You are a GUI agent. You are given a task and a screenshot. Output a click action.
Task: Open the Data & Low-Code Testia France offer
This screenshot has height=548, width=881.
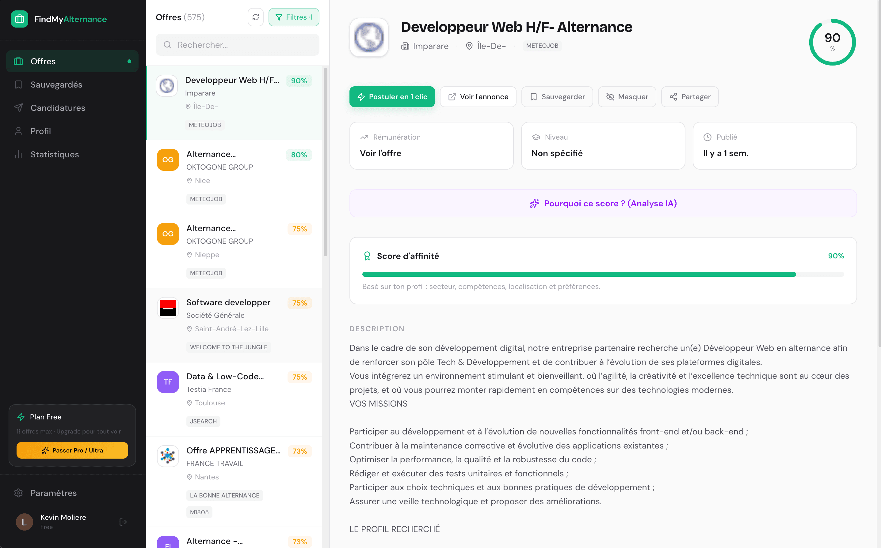click(234, 400)
